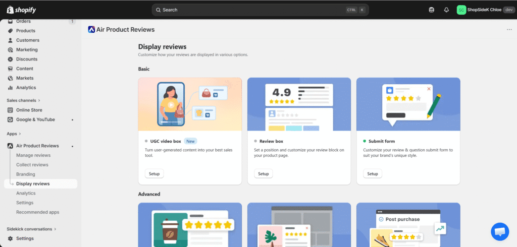Click the Analytics bar chart icon
Image resolution: width=517 pixels, height=247 pixels.
click(x=10, y=88)
